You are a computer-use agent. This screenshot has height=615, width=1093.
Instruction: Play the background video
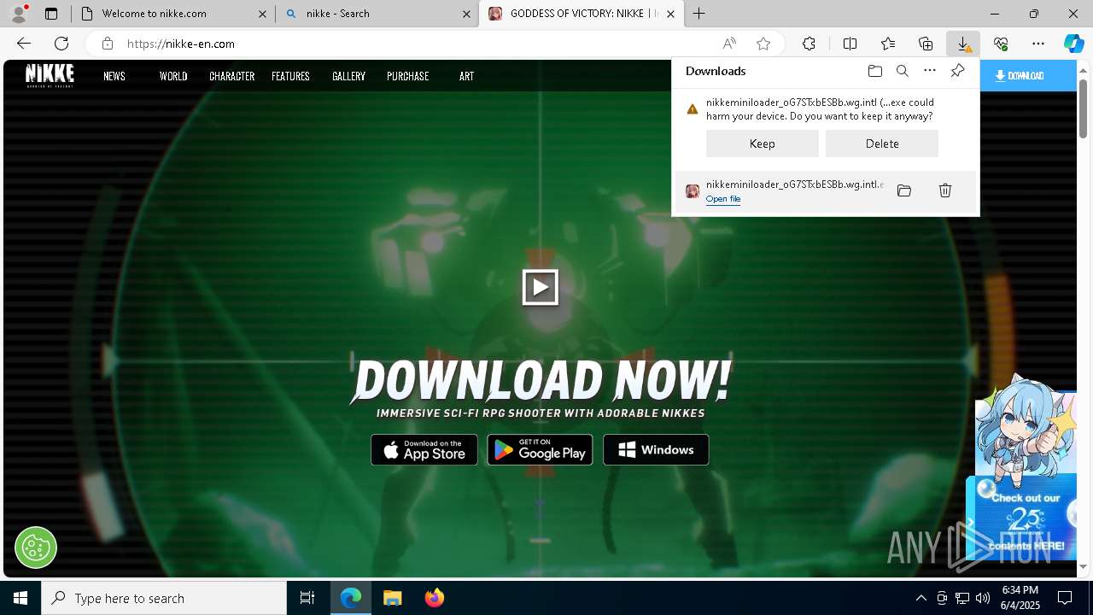coord(541,288)
